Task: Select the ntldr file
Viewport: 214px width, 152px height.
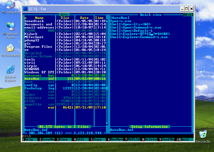Action: click(65, 101)
